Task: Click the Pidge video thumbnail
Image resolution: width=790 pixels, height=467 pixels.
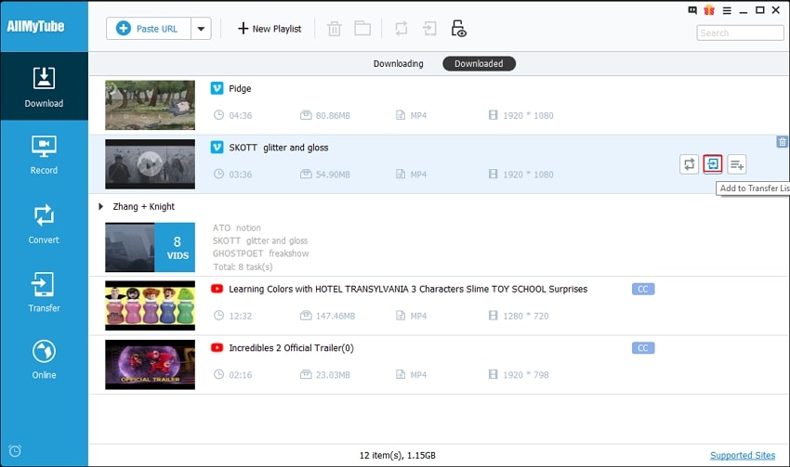Action: (151, 105)
